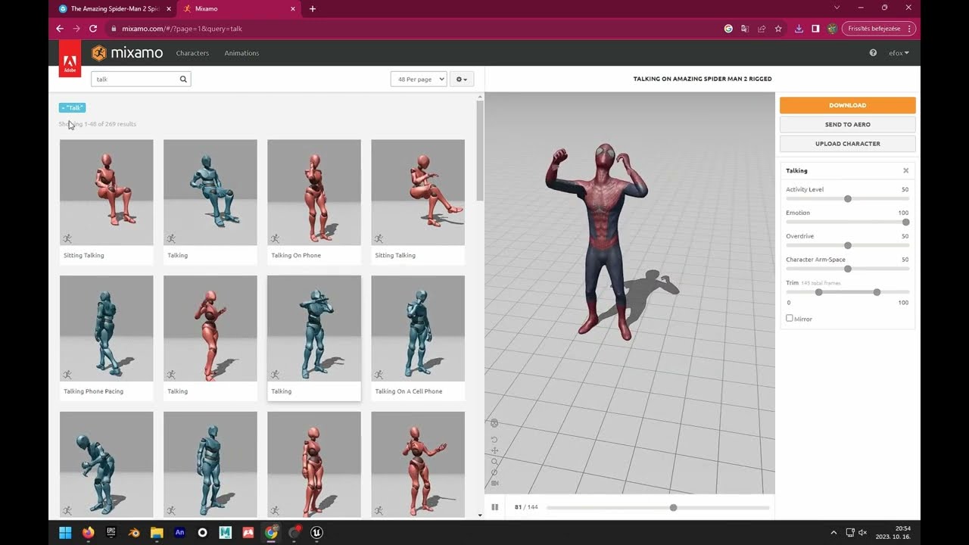The height and width of the screenshot is (545, 969).
Task: Open Chrome downloads icon
Action: click(799, 29)
